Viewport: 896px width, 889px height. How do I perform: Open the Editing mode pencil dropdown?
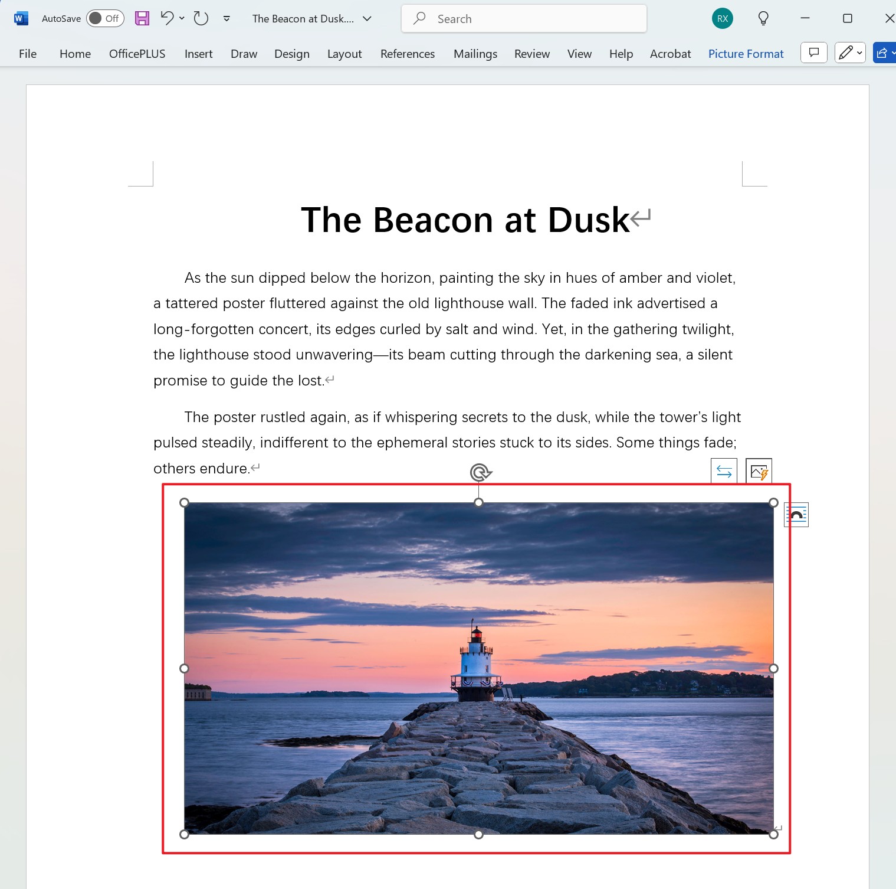[850, 53]
